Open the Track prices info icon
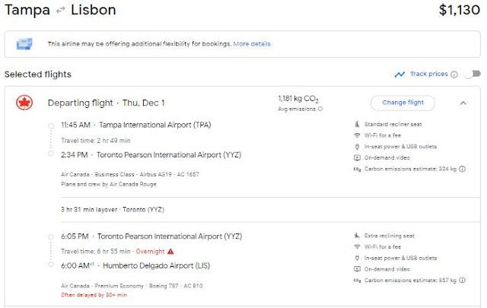 click(454, 75)
